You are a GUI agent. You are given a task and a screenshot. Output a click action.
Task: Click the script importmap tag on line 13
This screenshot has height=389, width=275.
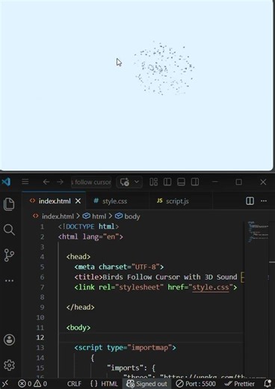point(125,348)
